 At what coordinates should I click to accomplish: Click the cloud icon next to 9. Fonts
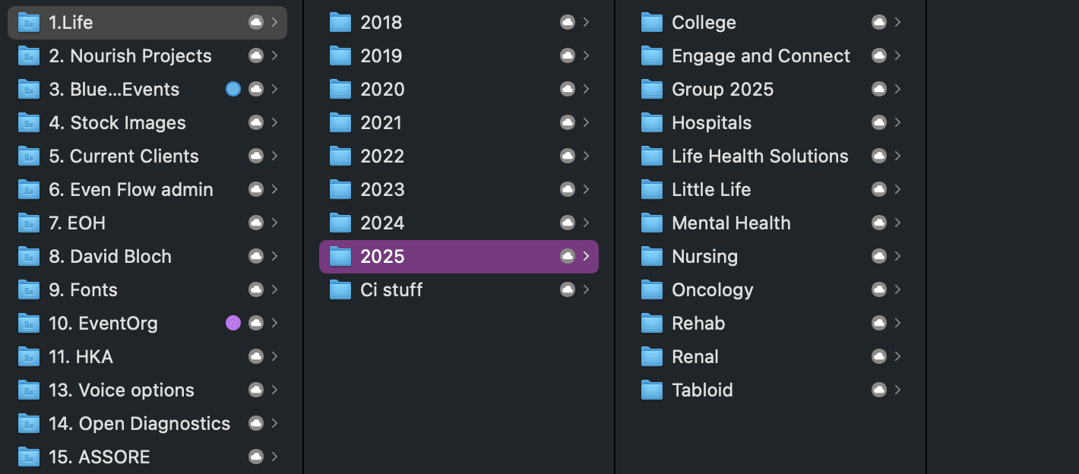(x=256, y=290)
